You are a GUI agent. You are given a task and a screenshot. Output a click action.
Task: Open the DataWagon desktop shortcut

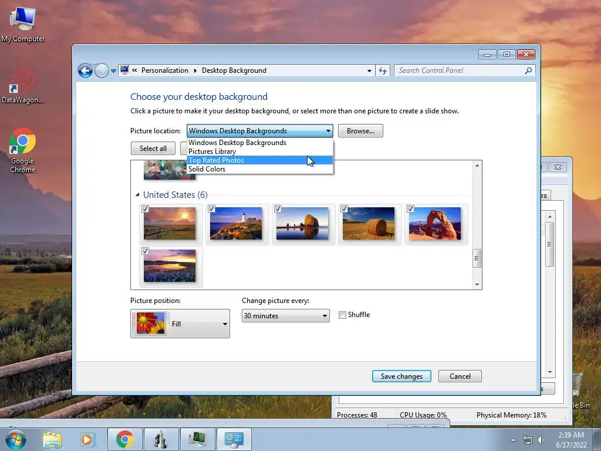tap(22, 86)
